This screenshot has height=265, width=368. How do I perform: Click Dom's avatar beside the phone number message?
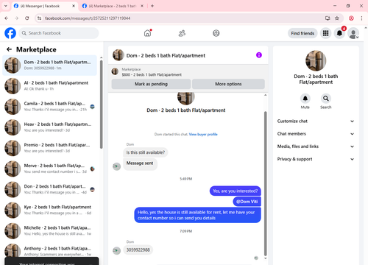coord(116,250)
